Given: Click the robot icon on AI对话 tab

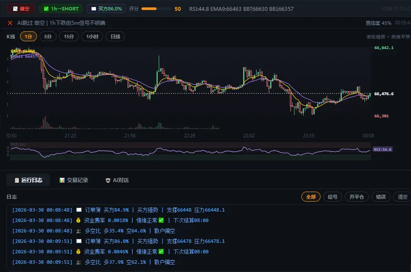Looking at the screenshot, I should 108,180.
